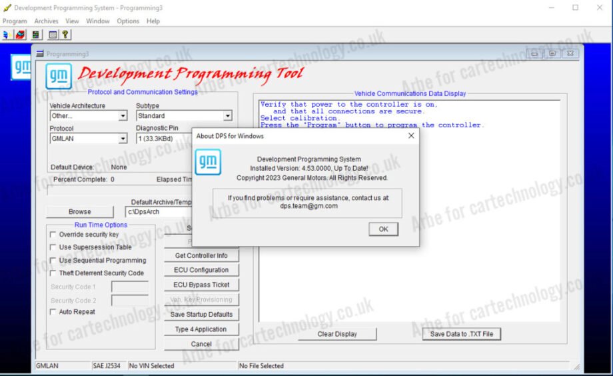Image resolution: width=613 pixels, height=376 pixels.
Task: Open the Options menu
Action: coord(128,21)
